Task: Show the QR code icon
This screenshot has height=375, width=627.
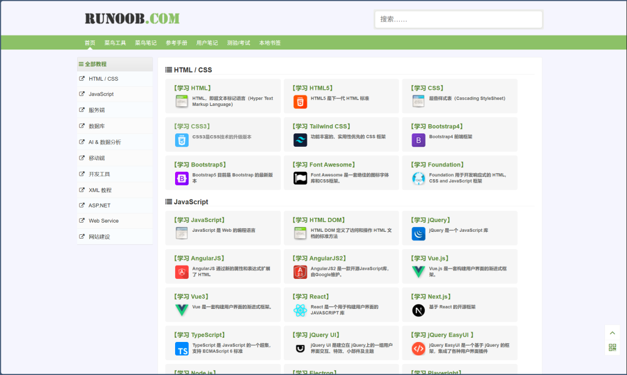Action: [612, 347]
